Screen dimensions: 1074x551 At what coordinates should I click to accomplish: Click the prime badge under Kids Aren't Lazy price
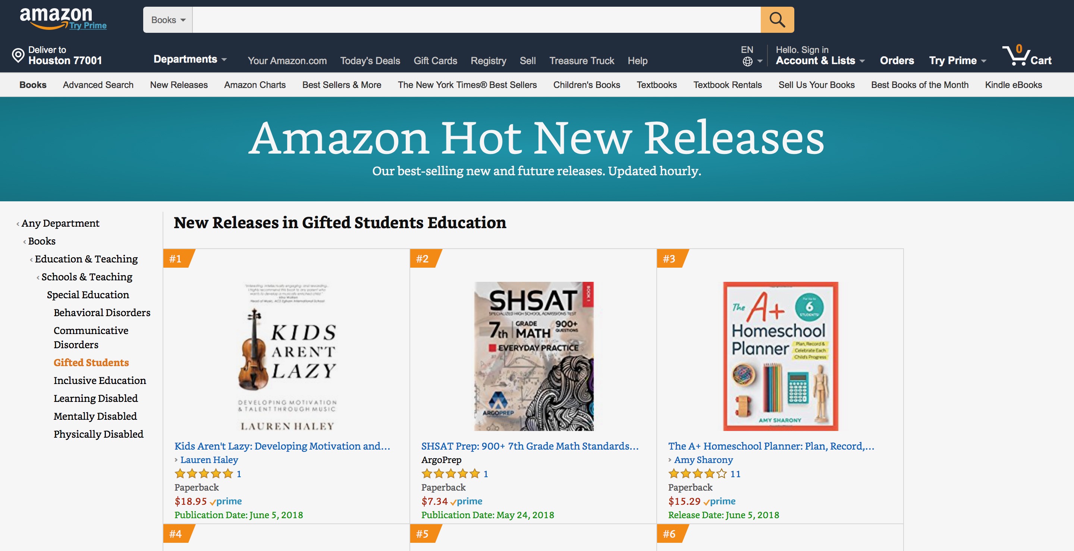tap(227, 502)
